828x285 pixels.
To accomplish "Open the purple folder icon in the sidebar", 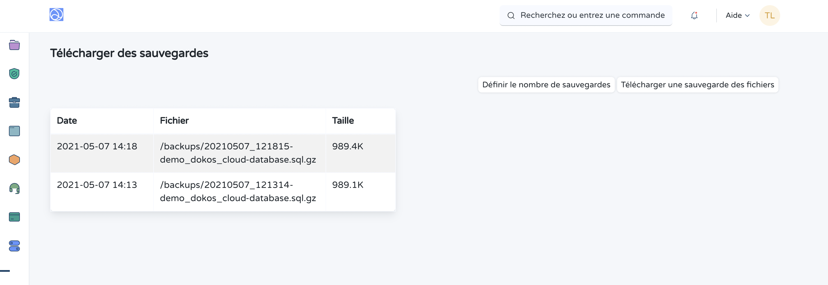I will [x=14, y=45].
